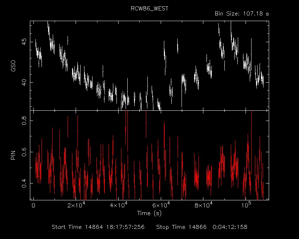Click the 0 tick label on time axis

click(33, 206)
